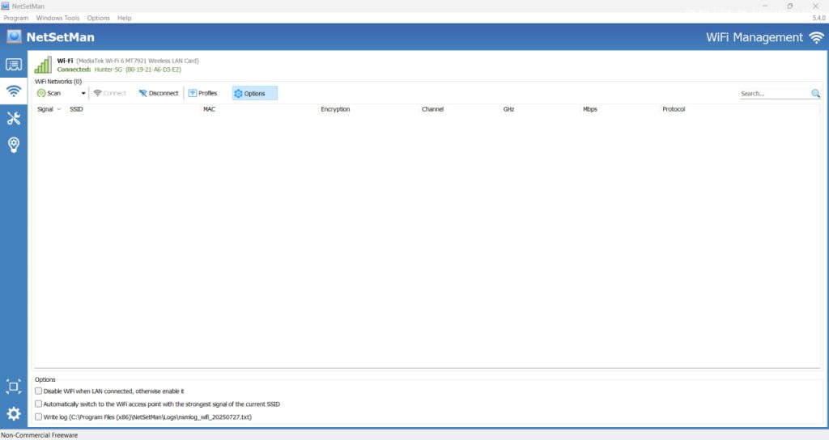This screenshot has height=440, width=829.
Task: Switch to compact mode sidebar icon
Action: tap(14, 387)
